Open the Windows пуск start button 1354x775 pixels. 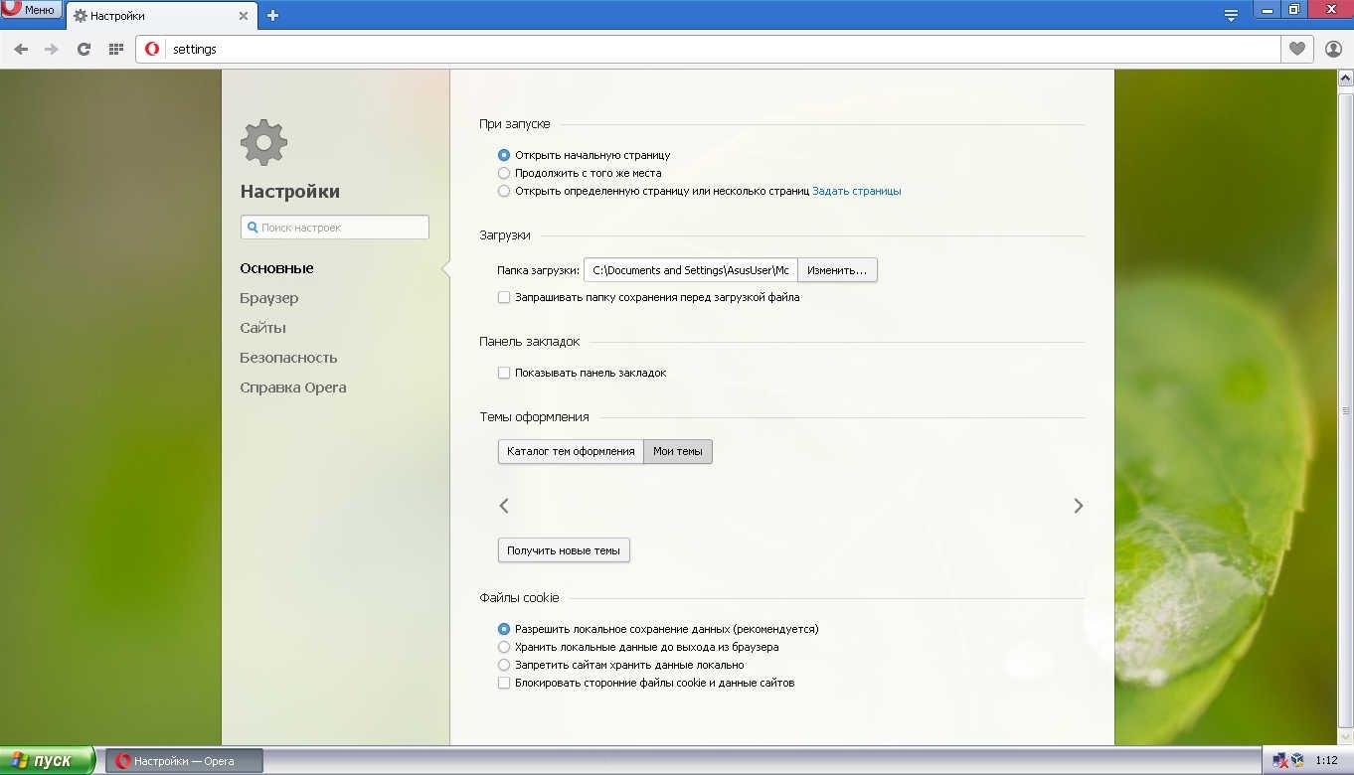click(x=47, y=761)
